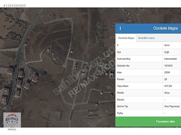Click the Zemin Tip value Ana Taşınmaz
Screen dimensions: 181x135
[x=172, y=106]
